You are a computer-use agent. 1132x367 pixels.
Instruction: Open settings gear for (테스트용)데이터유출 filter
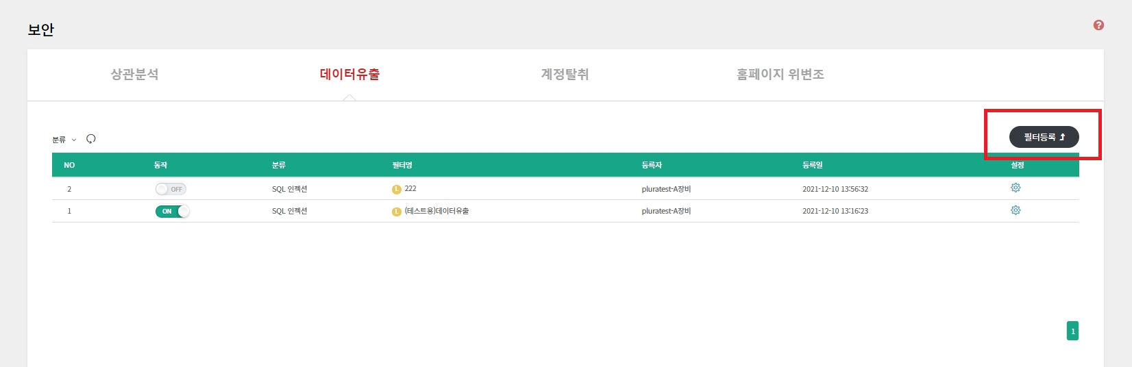click(1016, 210)
